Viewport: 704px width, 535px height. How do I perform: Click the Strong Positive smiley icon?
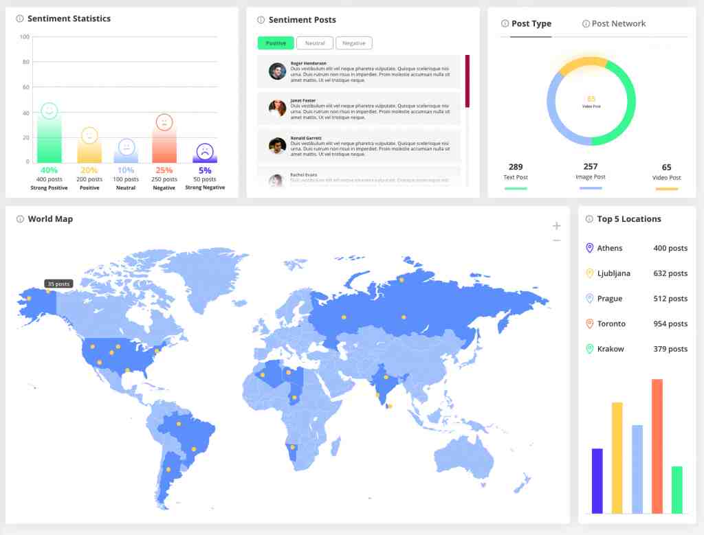[48, 111]
